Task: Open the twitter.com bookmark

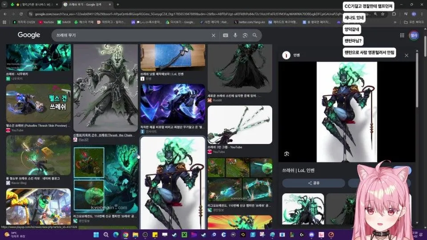Action: point(250,22)
